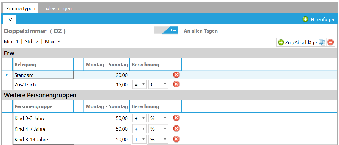The height and width of the screenshot is (145, 339).
Task: Remove the Kind 0-3 Jahre row
Action: coord(176,118)
